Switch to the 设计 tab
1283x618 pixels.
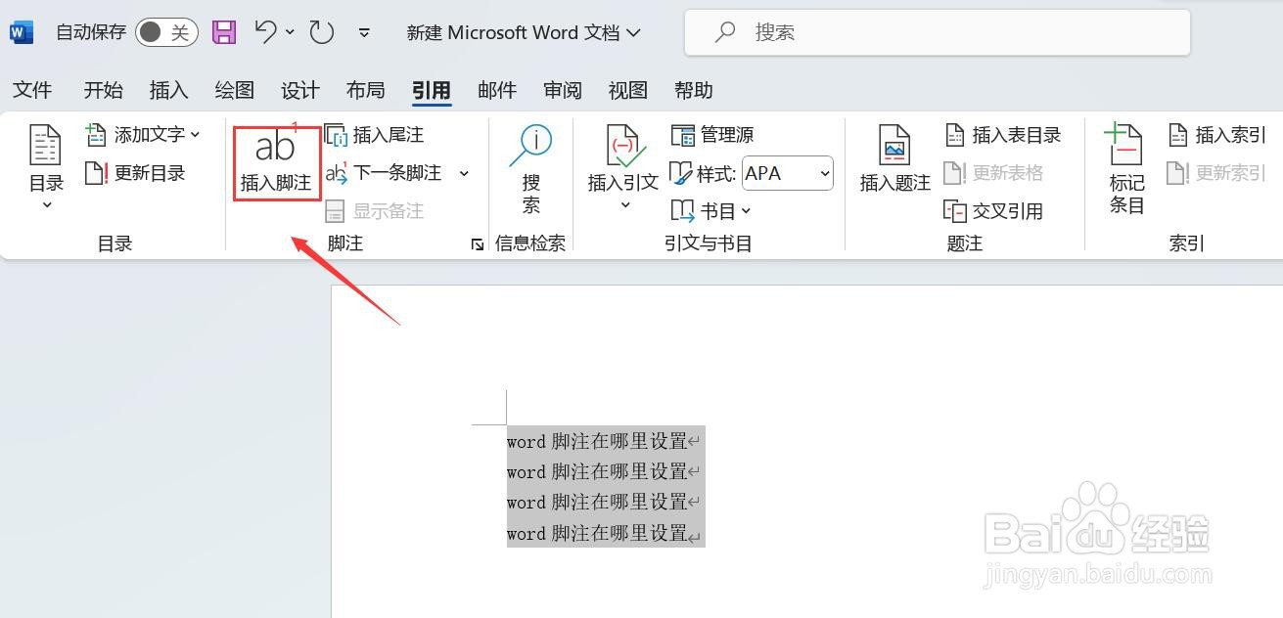(x=300, y=90)
